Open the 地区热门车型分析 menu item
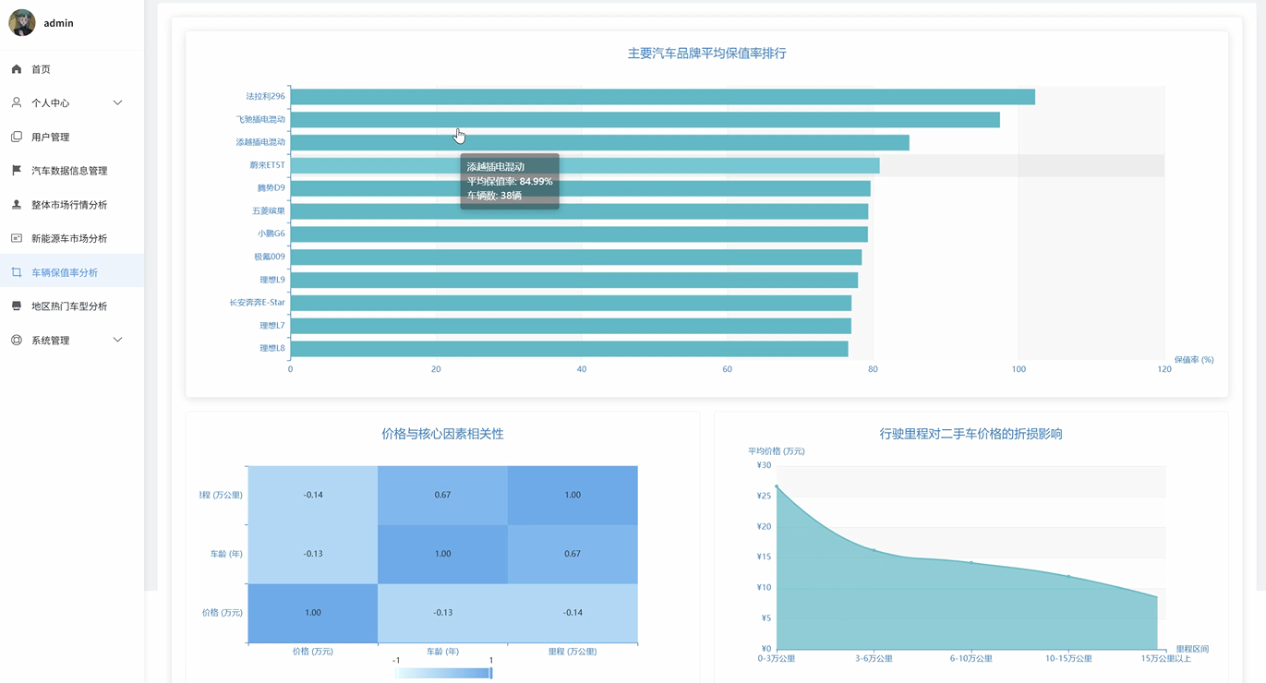1266x683 pixels. [72, 306]
